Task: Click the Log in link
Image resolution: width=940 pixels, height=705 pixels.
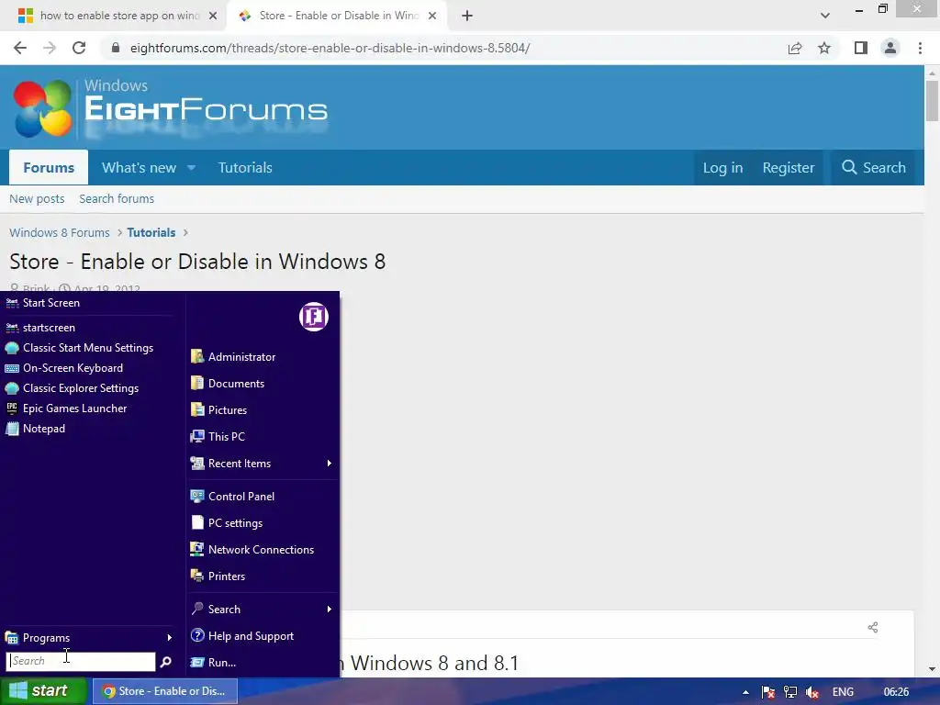Action: tap(723, 168)
